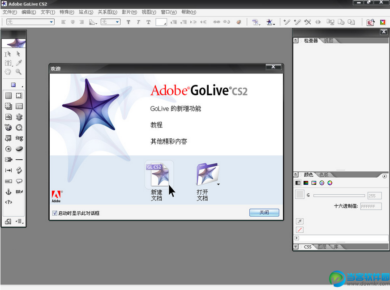Toggle bold text formatting in toolbar

[x=129, y=22]
